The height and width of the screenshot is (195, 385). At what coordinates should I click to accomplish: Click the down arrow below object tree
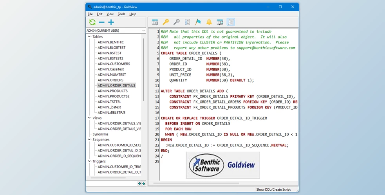tap(140, 184)
